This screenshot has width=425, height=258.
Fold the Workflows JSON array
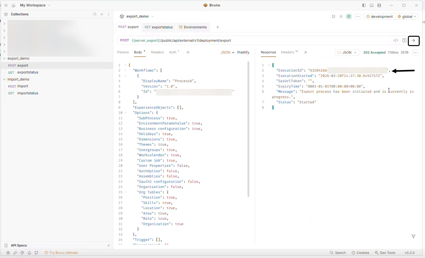pos(125,70)
